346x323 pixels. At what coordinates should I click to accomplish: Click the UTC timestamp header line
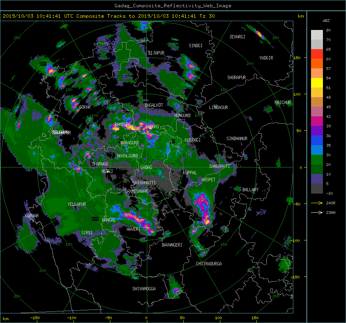click(108, 16)
